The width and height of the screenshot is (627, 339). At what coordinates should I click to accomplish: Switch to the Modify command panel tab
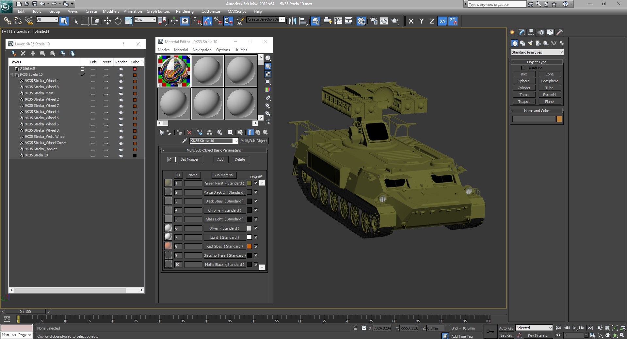pyautogui.click(x=522, y=32)
